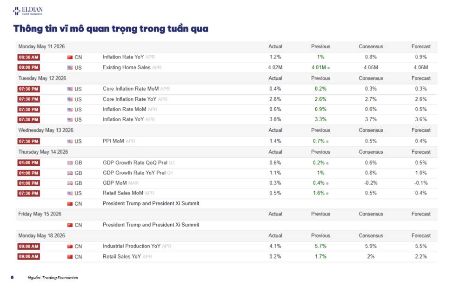Click the US flag beside Core Inflation Rate MoM

[x=70, y=89]
